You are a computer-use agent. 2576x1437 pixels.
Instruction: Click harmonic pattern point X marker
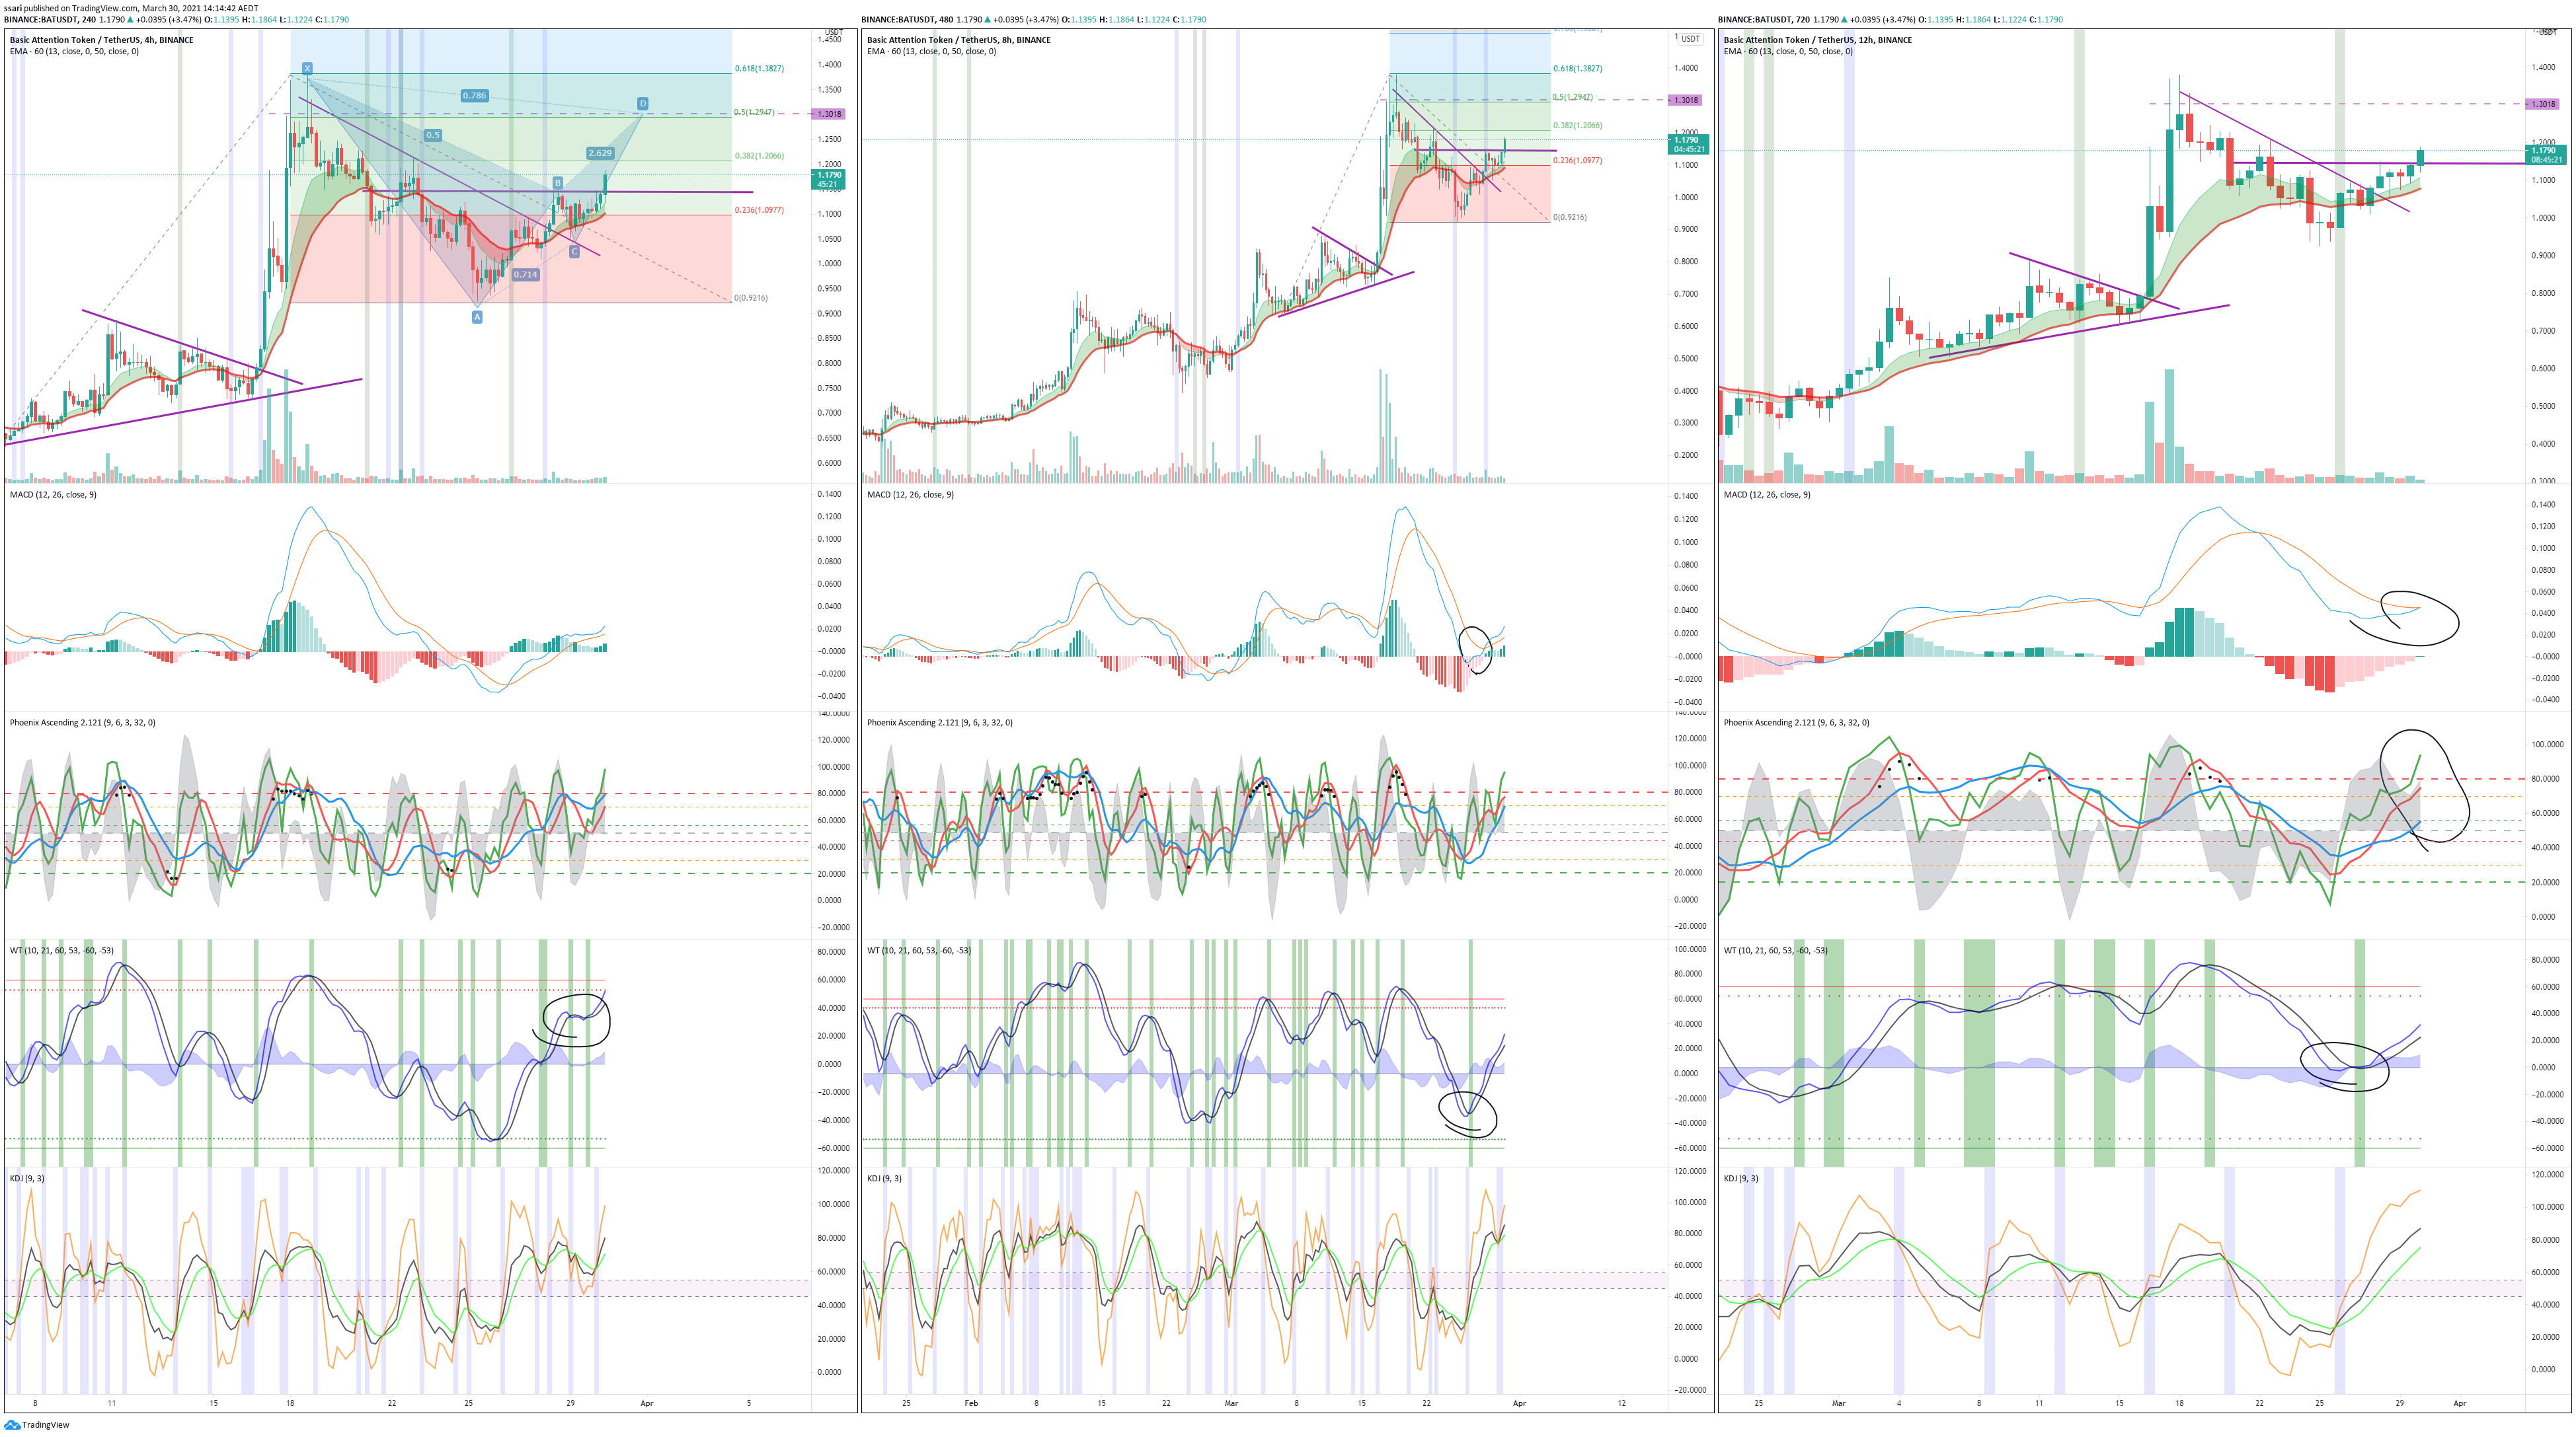[x=307, y=68]
